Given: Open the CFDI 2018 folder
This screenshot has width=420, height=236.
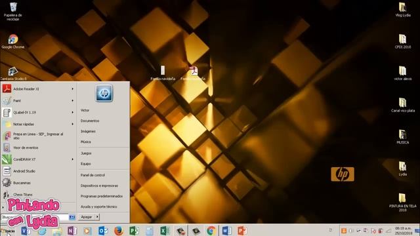Looking at the screenshot, I should pyautogui.click(x=402, y=41).
